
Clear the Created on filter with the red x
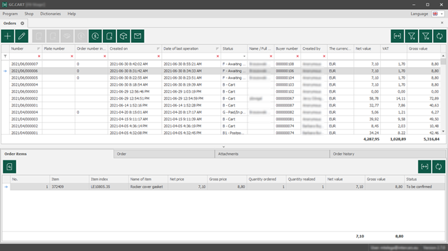(158, 56)
